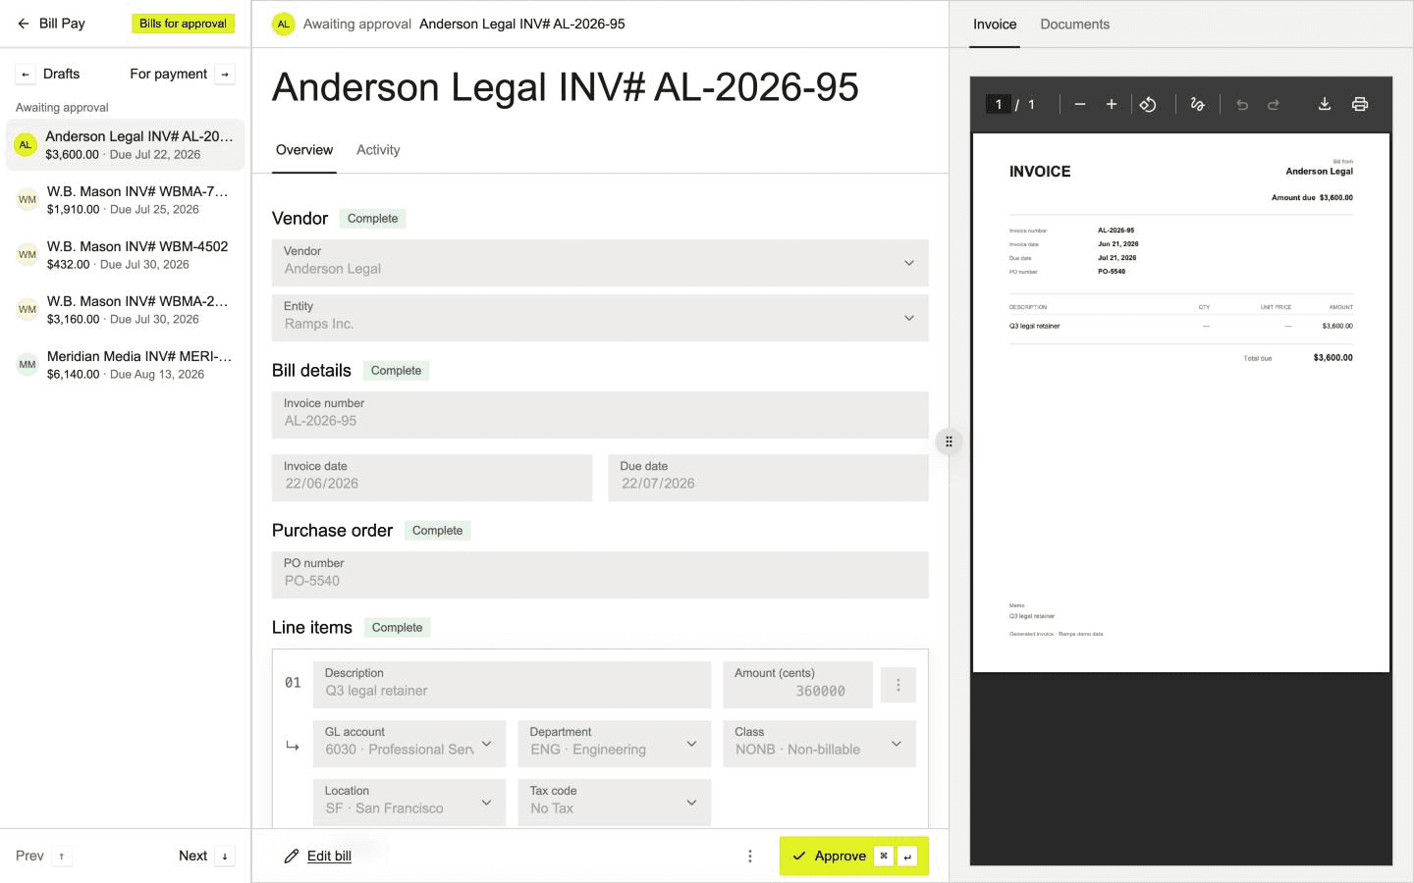Image resolution: width=1414 pixels, height=883 pixels.
Task: Open more options next to Approve
Action: pyautogui.click(x=750, y=857)
